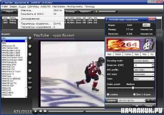The width and height of the screenshot is (164, 115).
Task: Open the Файл menu
Action: click(4, 7)
